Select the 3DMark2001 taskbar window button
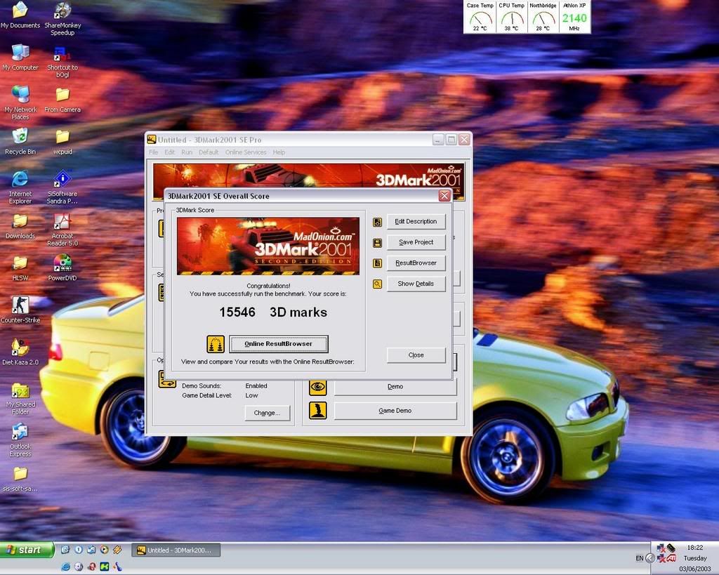The height and width of the screenshot is (575, 719). pyautogui.click(x=176, y=550)
